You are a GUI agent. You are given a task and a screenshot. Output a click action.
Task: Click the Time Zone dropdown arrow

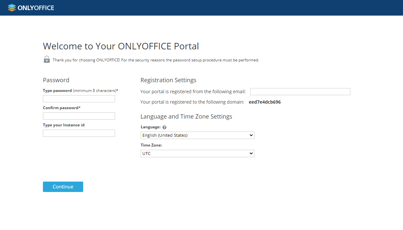click(x=251, y=153)
